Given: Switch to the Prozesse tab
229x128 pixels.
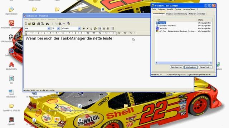Looking at the screenshot, I should click(x=170, y=14).
